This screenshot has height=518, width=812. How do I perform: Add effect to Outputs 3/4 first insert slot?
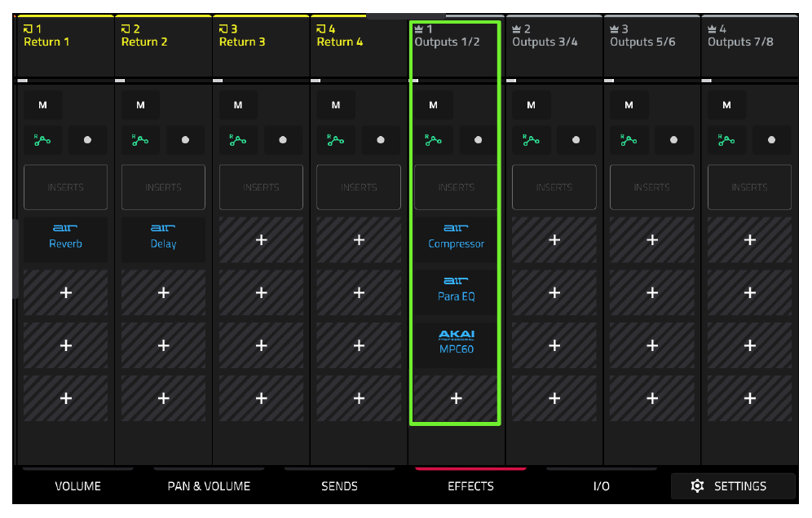coord(554,239)
